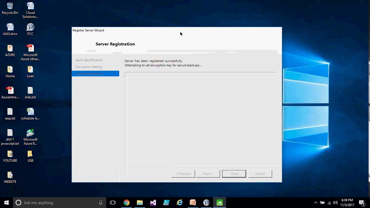This screenshot has width=370, height=208.
Task: Open Task View from taskbar
Action: point(113,203)
